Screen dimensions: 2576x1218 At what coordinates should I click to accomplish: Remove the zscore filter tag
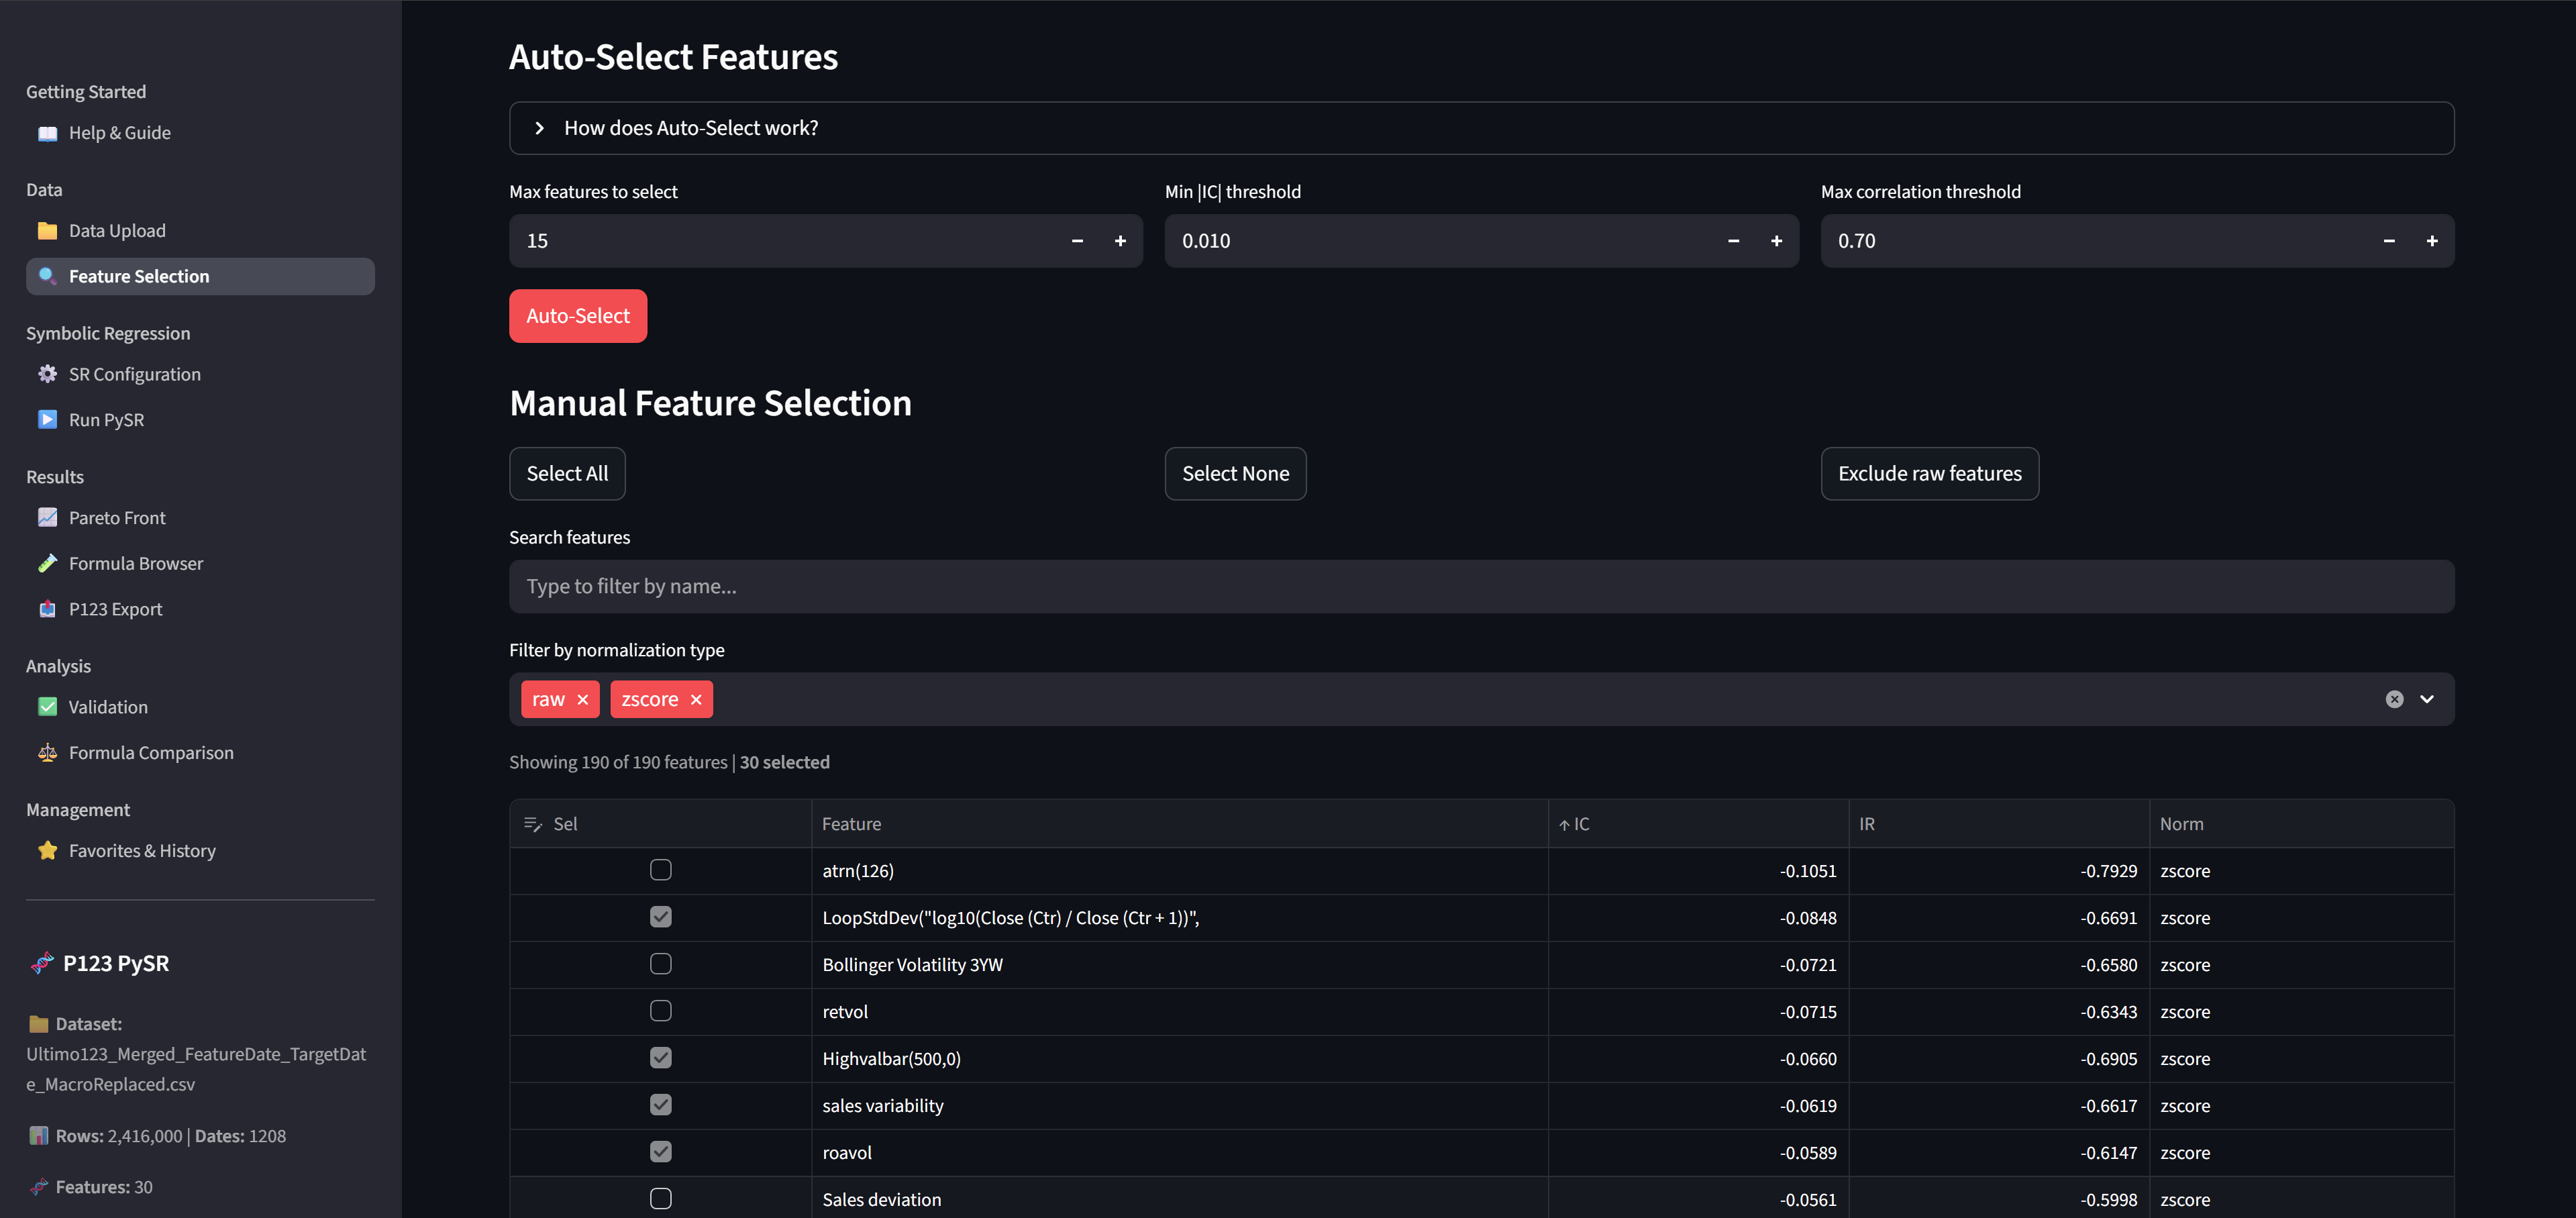click(696, 700)
